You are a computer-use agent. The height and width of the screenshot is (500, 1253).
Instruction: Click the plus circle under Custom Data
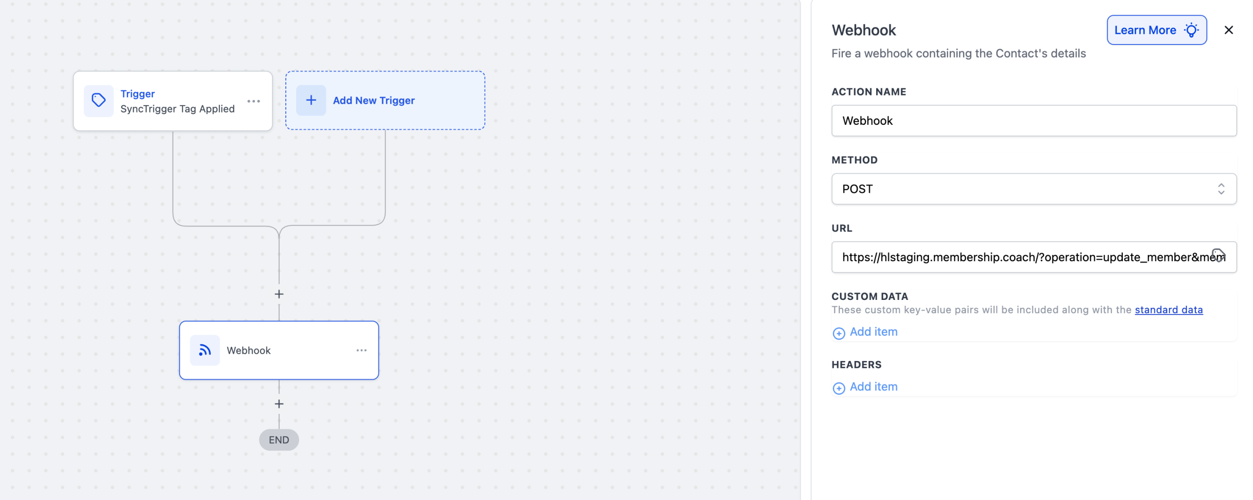point(838,333)
